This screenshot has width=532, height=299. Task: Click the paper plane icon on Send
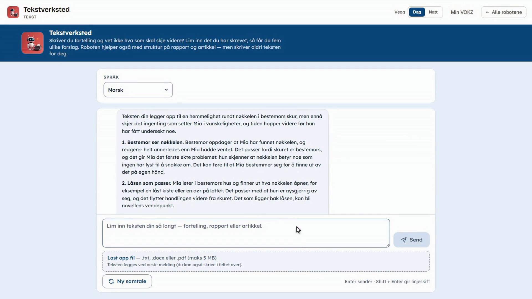point(404,240)
